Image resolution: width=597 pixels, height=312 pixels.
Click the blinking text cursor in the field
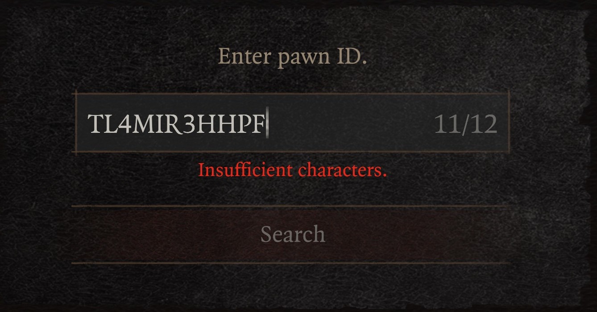pyautogui.click(x=267, y=123)
